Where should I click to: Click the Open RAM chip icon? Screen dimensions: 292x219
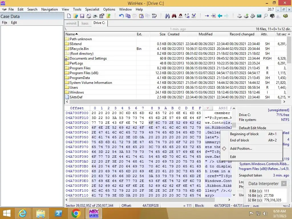pyautogui.click(x=253, y=16)
